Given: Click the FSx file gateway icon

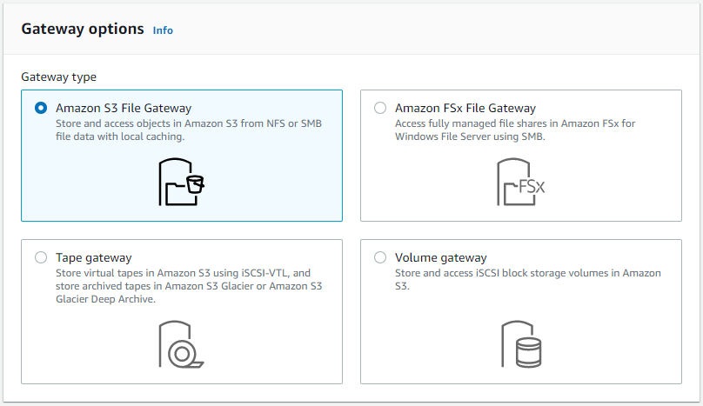Looking at the screenshot, I should click(x=521, y=182).
